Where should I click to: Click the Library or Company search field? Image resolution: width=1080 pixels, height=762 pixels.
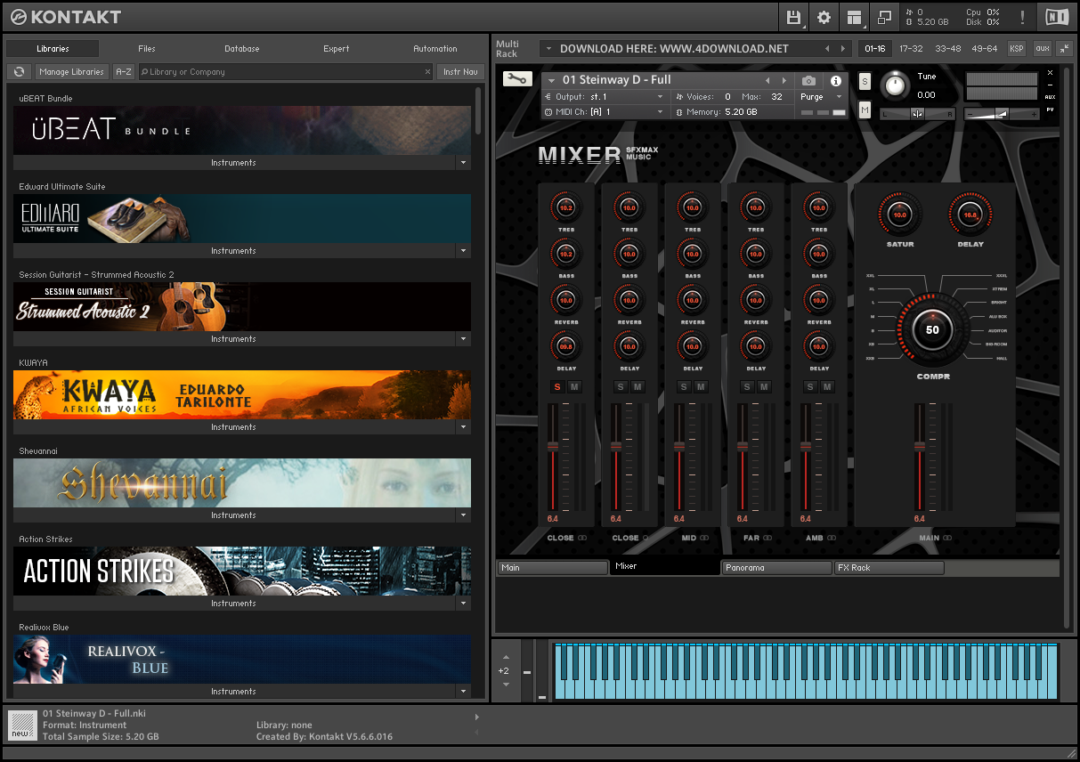point(285,72)
